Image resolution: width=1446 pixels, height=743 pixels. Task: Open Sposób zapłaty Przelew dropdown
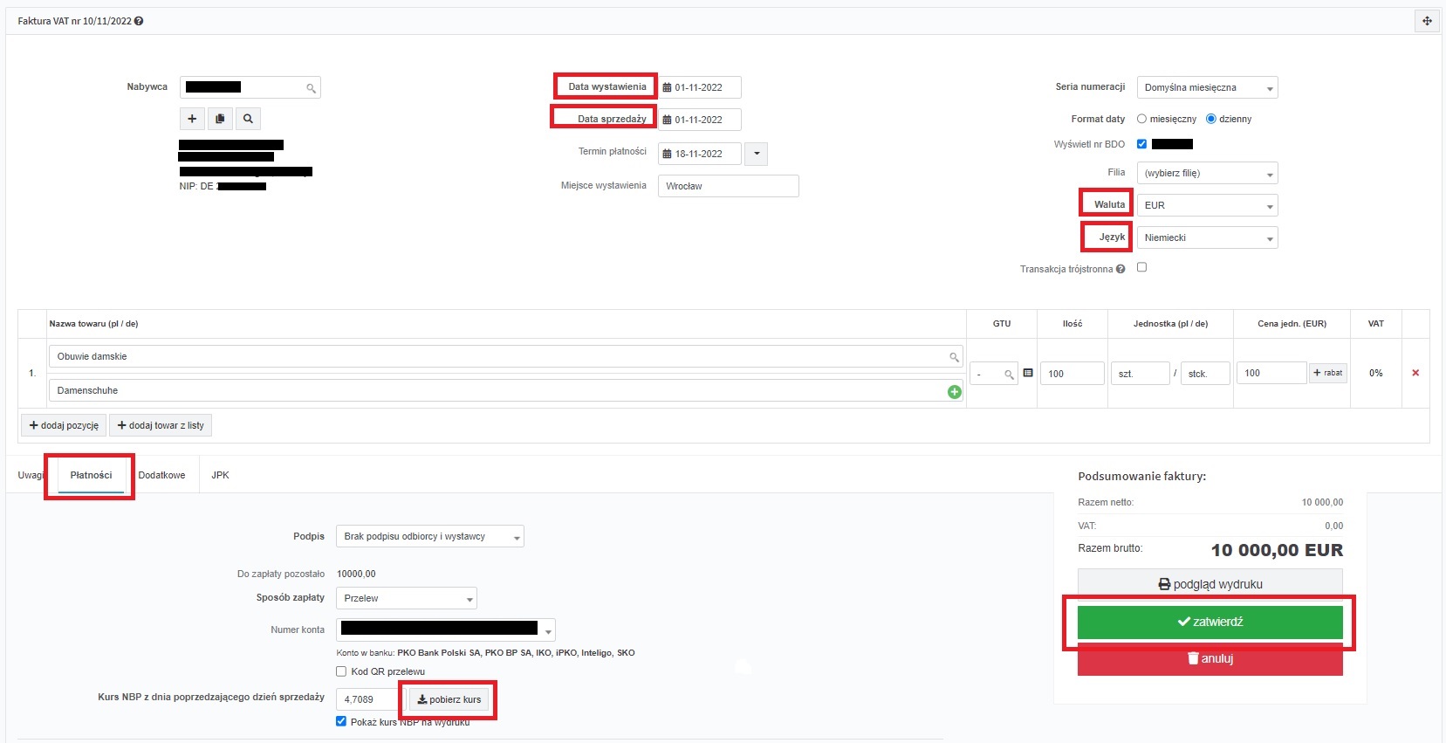[x=407, y=598]
